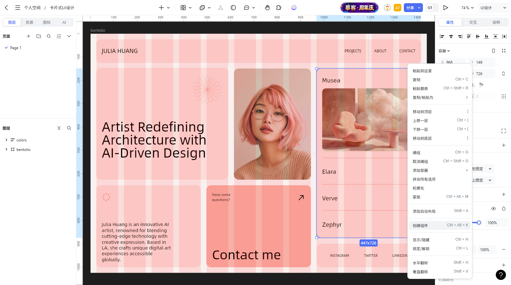Select the hand pan tool
This screenshot has height=285, width=511.
(267, 8)
